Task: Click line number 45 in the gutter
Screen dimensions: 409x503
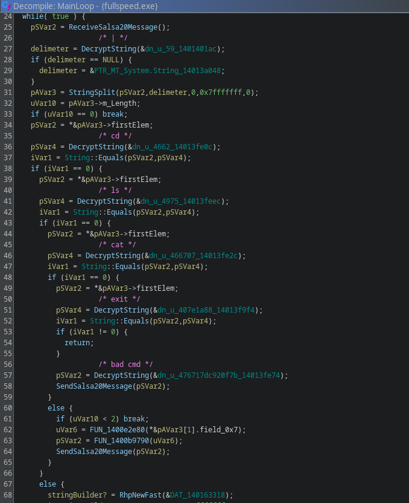Action: [x=8, y=245]
